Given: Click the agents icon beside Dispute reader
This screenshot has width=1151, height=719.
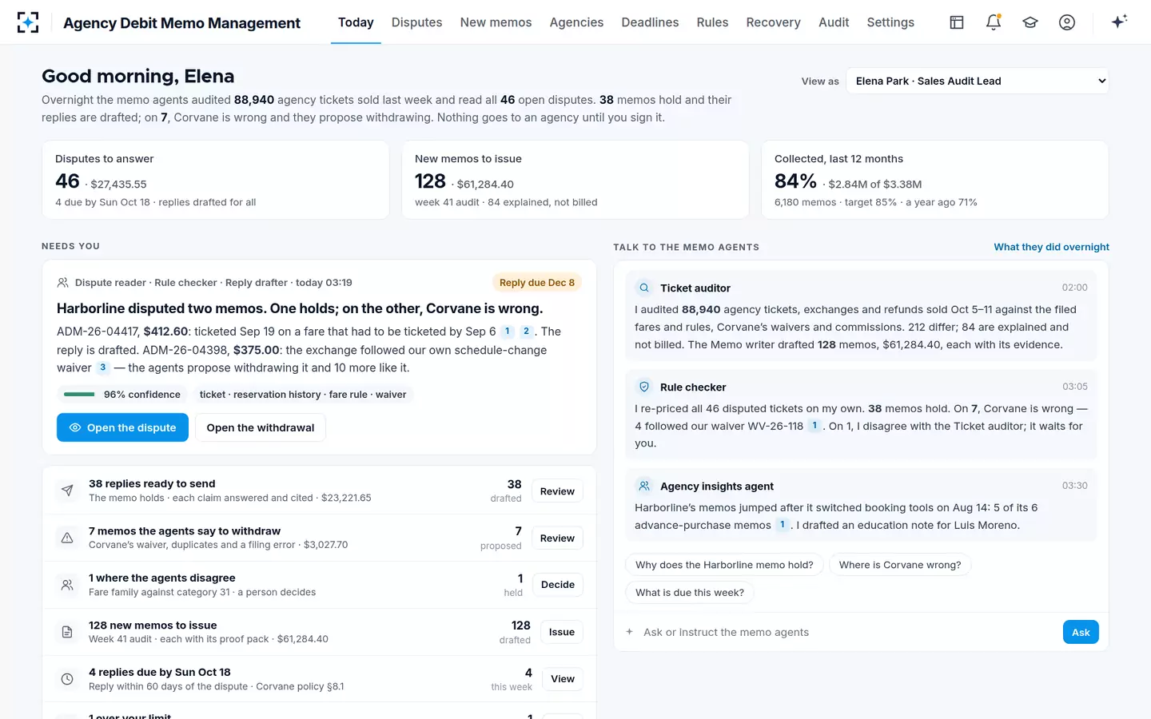Looking at the screenshot, I should (x=62, y=283).
